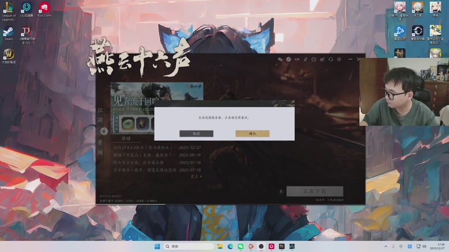Open the blue Battle.net desktop shortcut
Viewport: 449px width, 252px height.
400,33
